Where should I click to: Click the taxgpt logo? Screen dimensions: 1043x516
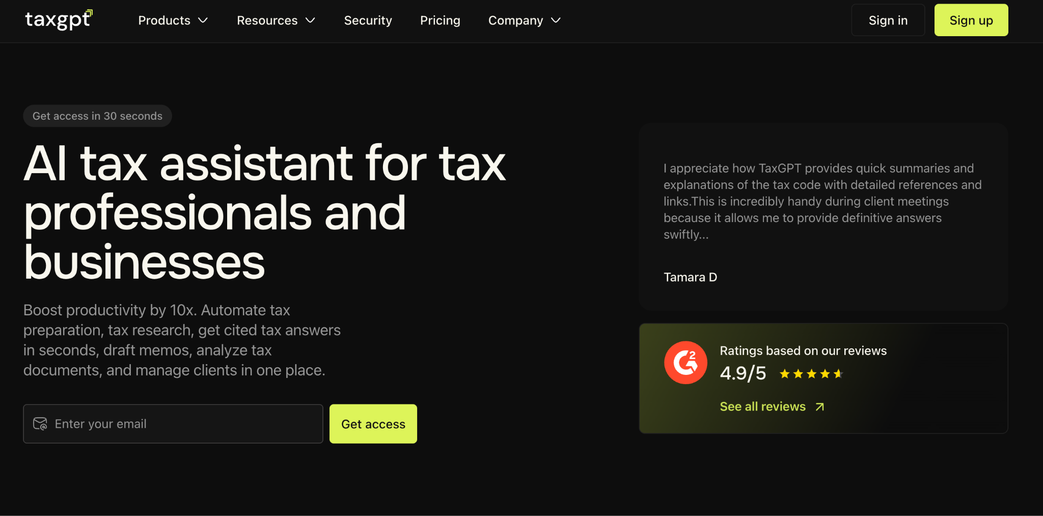(x=59, y=20)
